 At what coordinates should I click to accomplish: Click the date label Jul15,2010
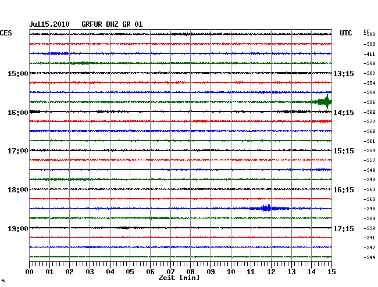pyautogui.click(x=49, y=24)
